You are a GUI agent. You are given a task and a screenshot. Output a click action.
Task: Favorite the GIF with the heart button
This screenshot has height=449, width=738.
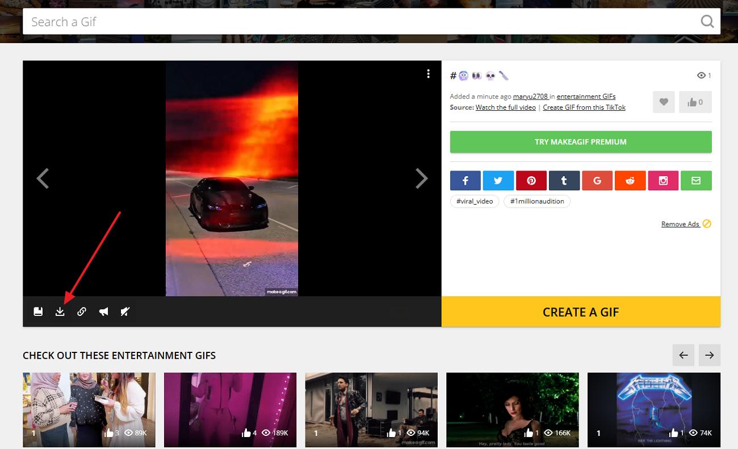pos(664,102)
